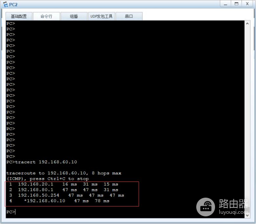The width and height of the screenshot is (256, 224).
Task: Maximize the PC2 window
Action: [x=236, y=4]
